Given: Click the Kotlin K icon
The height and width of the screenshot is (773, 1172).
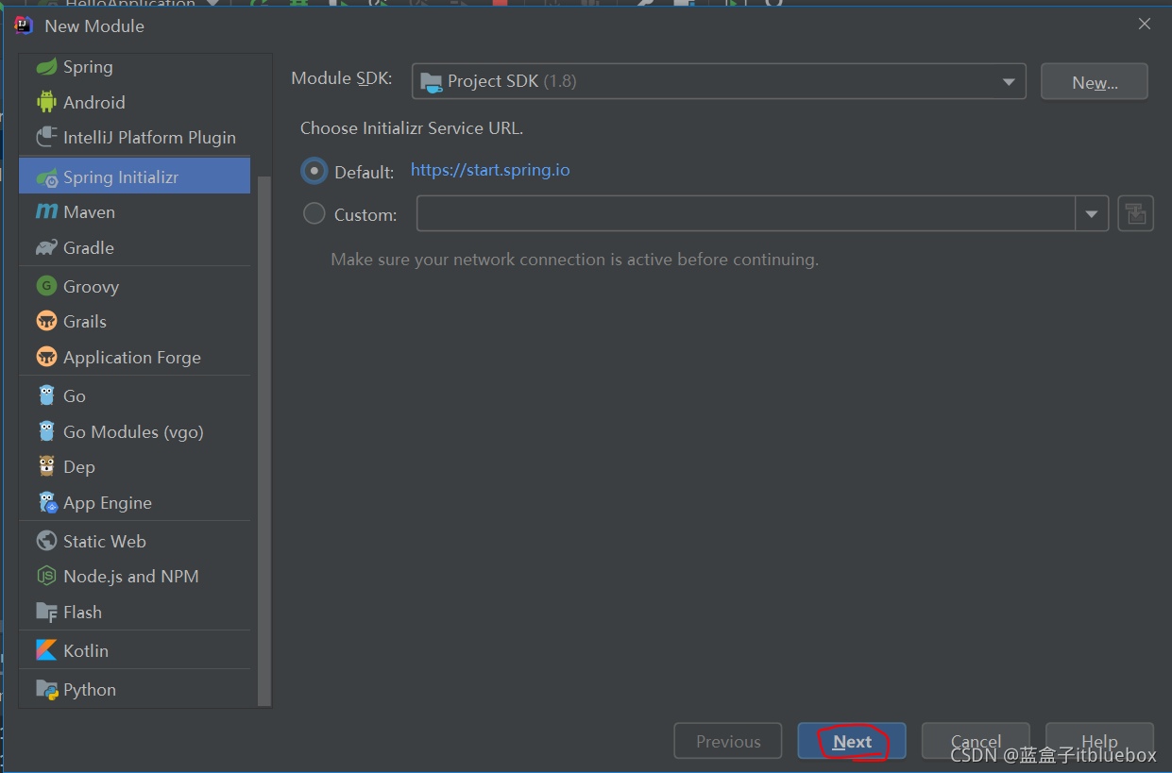Looking at the screenshot, I should point(46,651).
